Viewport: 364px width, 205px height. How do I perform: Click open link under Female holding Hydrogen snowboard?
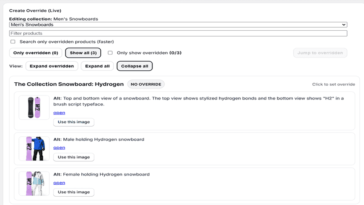(x=59, y=183)
